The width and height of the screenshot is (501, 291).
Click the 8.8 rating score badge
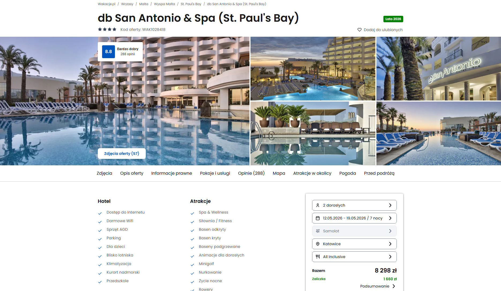point(109,52)
